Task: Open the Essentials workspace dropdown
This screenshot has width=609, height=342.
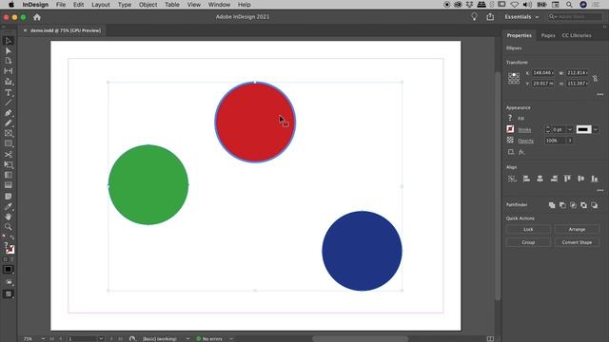Action: click(x=521, y=17)
